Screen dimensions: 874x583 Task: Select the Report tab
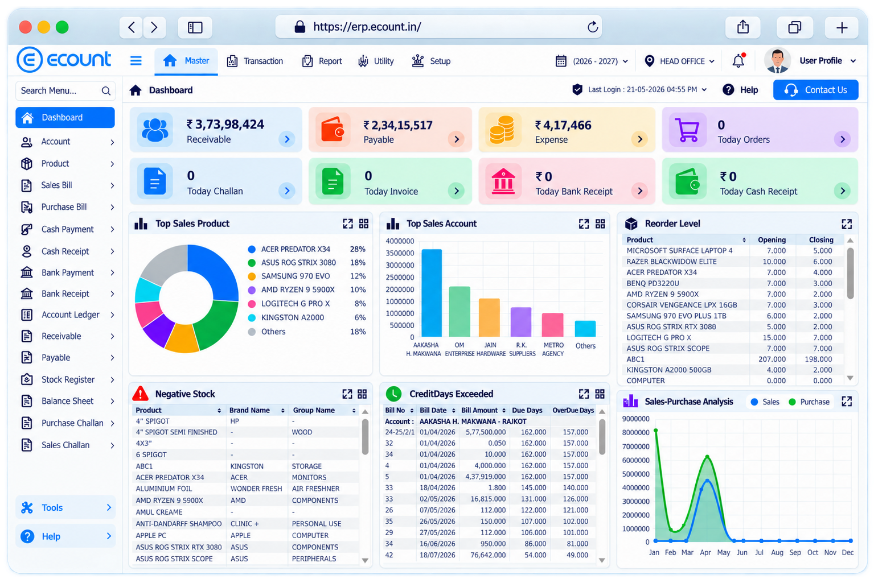pos(322,61)
